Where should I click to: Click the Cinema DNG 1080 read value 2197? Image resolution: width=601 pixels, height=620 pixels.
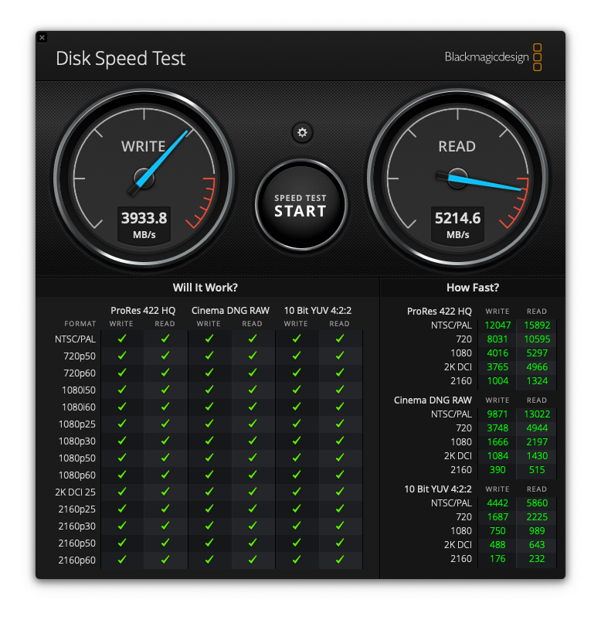(x=537, y=442)
